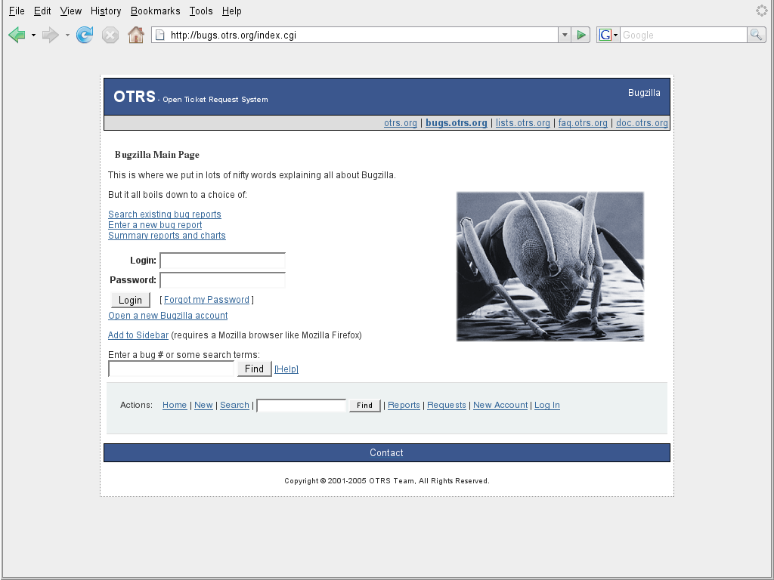The image size is (774, 580).
Task: Open the Back button history dropdown
Action: click(x=33, y=35)
